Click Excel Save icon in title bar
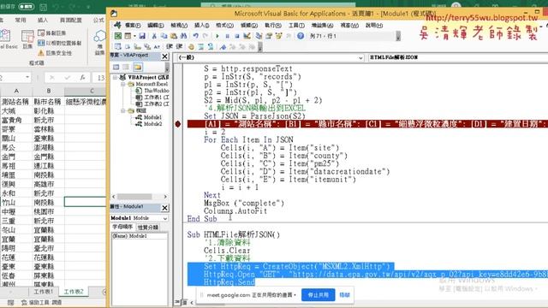Image resolution: width=548 pixels, height=308 pixels. pos(44,7)
